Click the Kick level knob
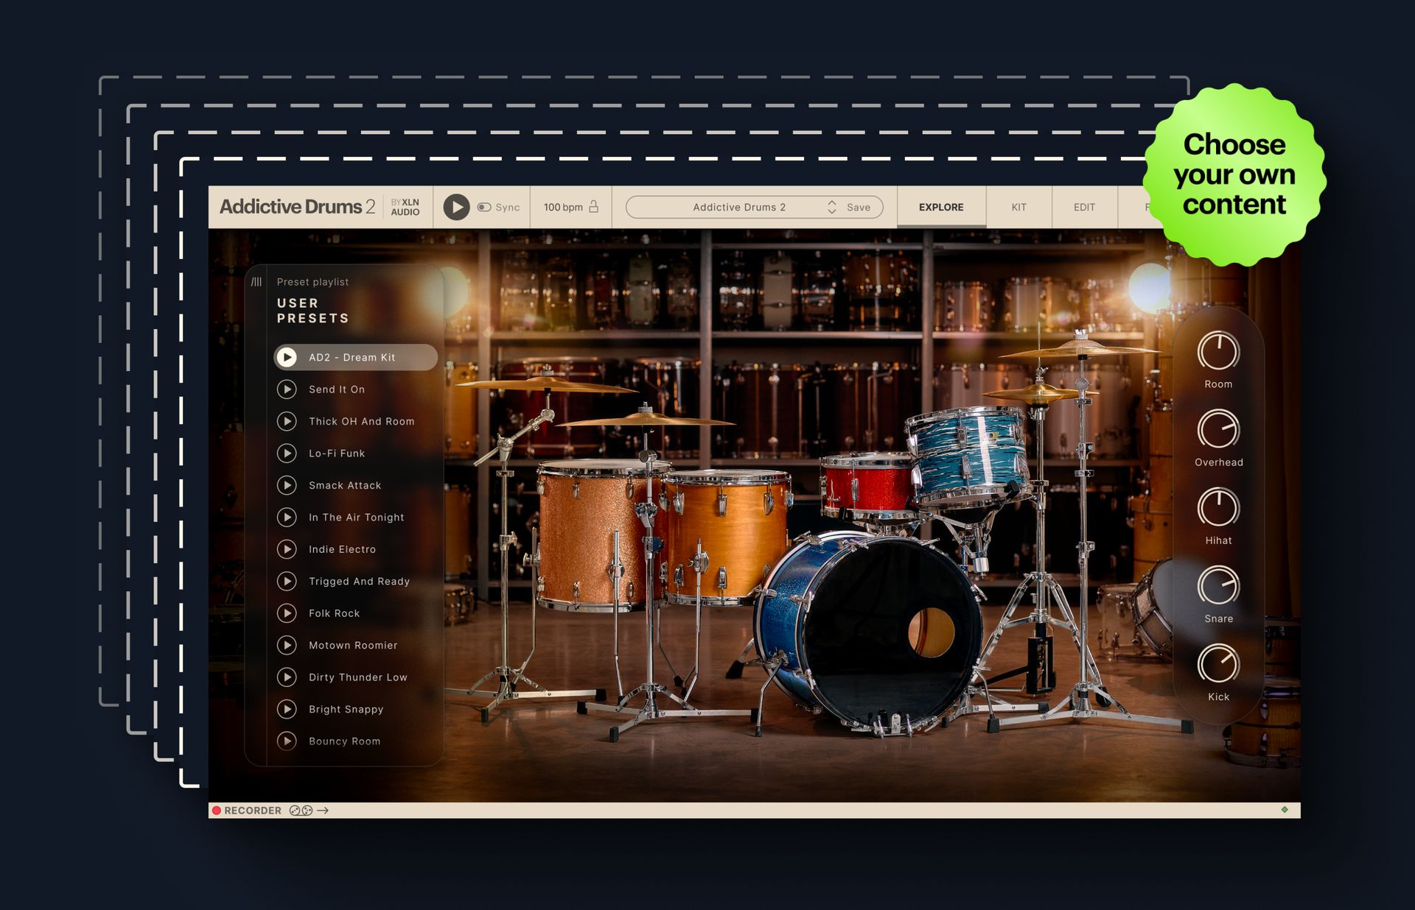1415x910 pixels. [1218, 663]
